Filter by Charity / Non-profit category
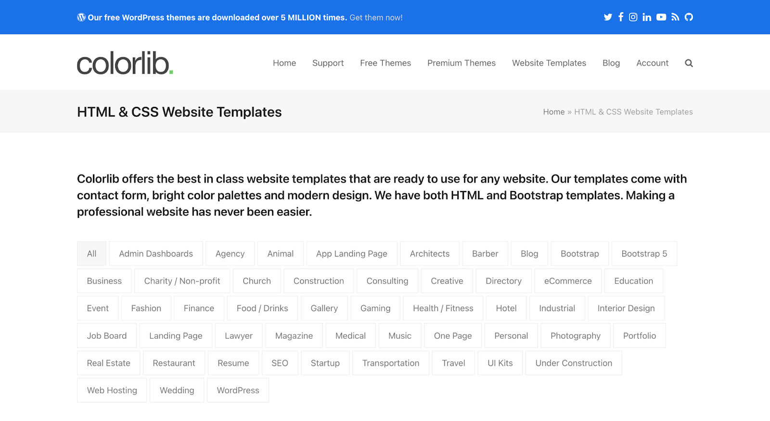Screen dimensions: 770x421 click(182, 281)
